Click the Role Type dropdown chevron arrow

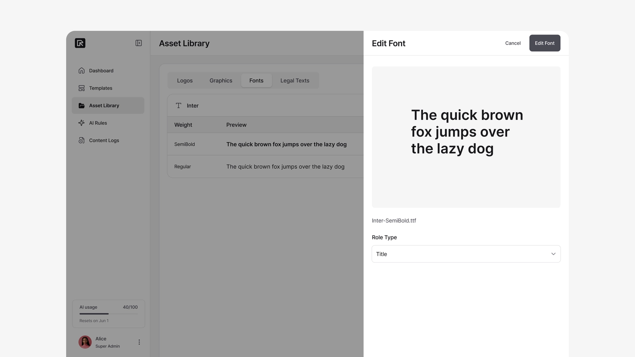[553, 254]
